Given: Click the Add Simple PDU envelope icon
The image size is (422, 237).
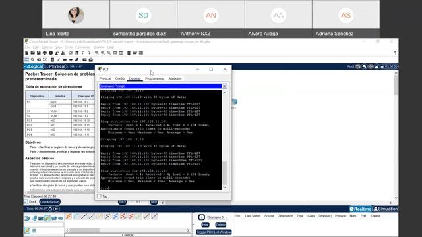Looking at the screenshot, I should pos(84,60).
